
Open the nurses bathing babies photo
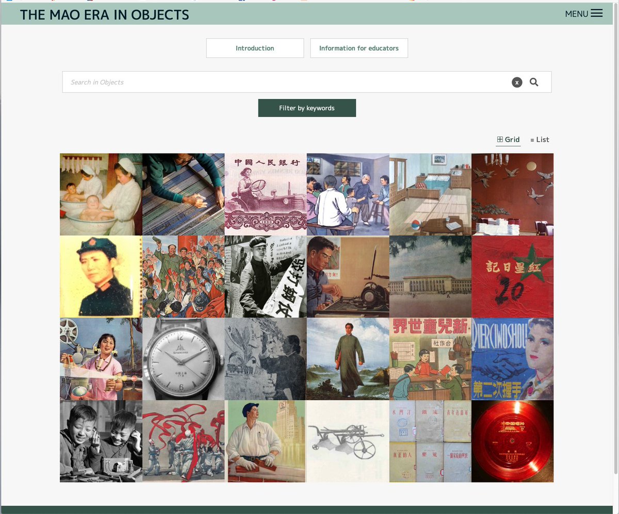pyautogui.click(x=101, y=194)
